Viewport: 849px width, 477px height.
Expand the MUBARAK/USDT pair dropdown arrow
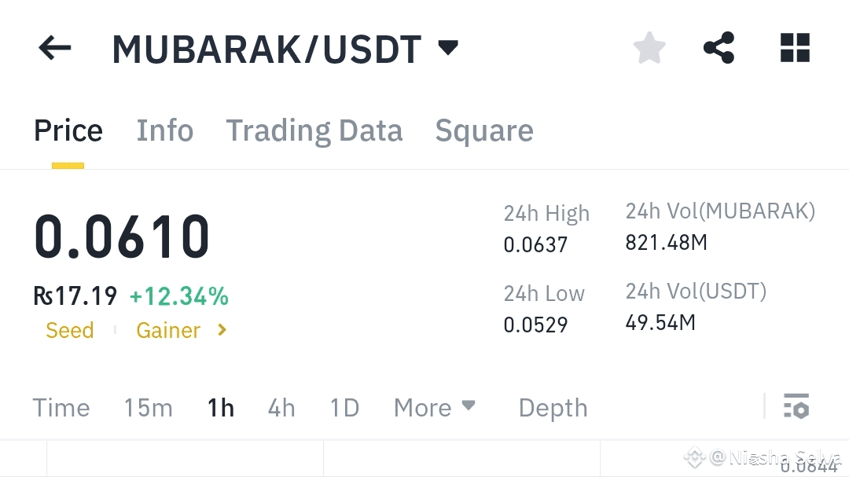pyautogui.click(x=448, y=48)
